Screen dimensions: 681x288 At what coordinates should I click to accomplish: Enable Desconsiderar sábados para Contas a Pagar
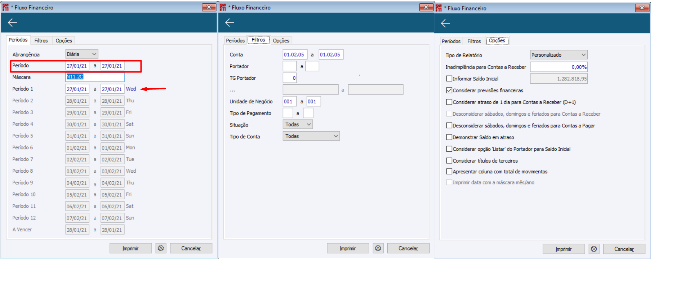point(449,125)
